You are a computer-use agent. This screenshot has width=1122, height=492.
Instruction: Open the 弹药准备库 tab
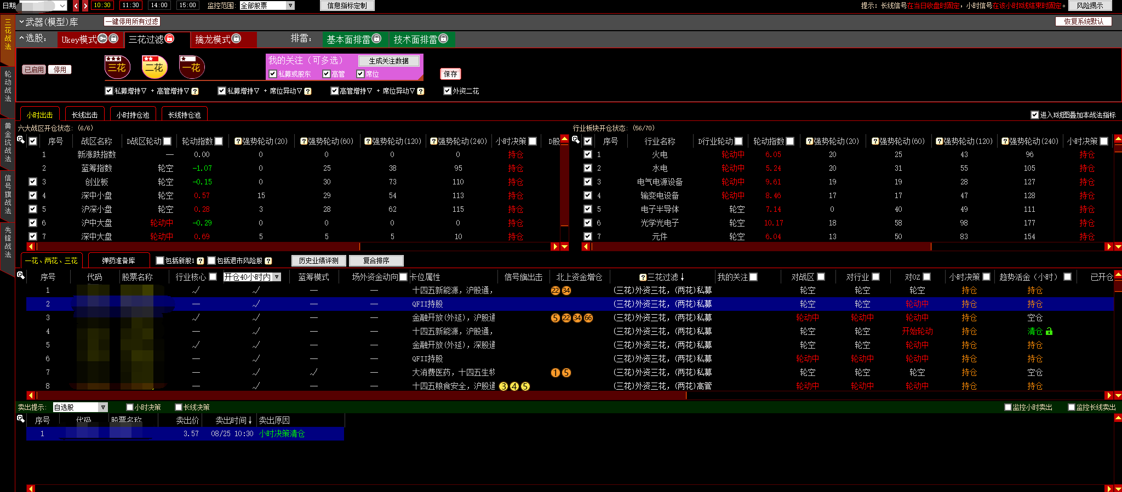118,261
